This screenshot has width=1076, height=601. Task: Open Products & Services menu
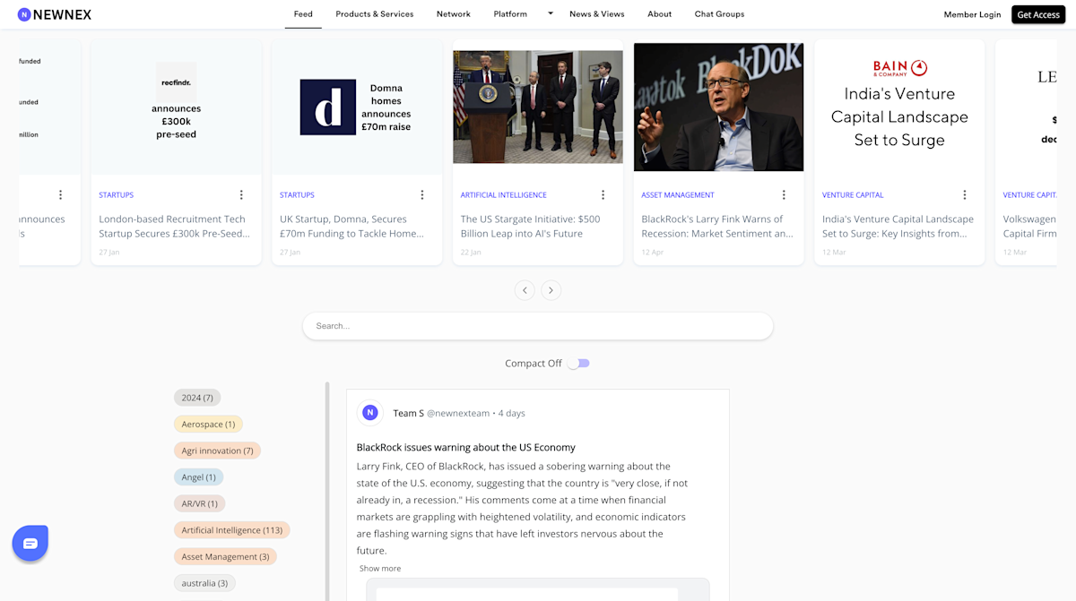[375, 14]
